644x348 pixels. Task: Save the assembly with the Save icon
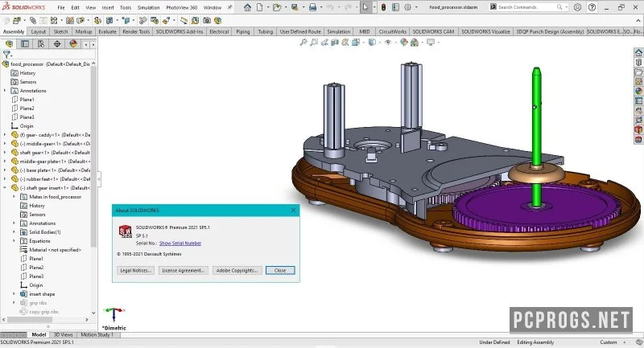coord(295,7)
